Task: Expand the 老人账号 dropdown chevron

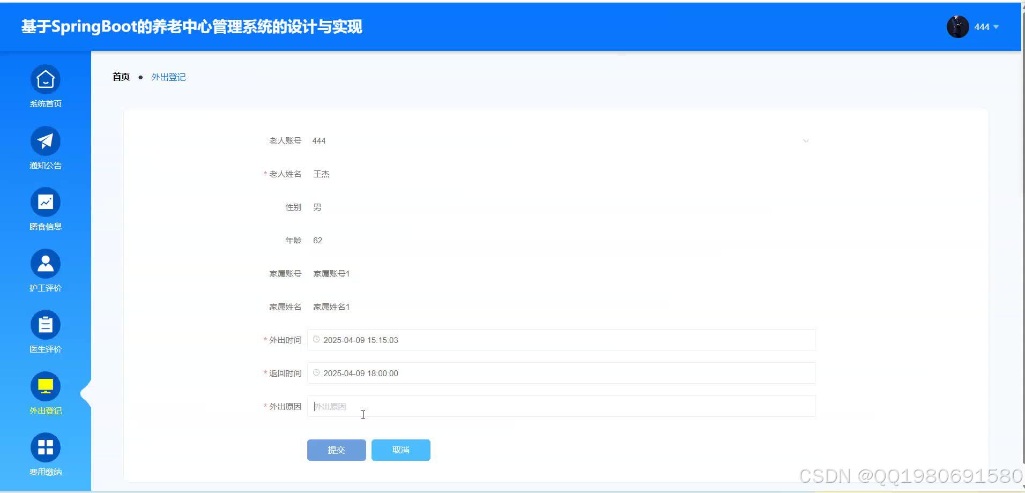Action: click(x=806, y=140)
